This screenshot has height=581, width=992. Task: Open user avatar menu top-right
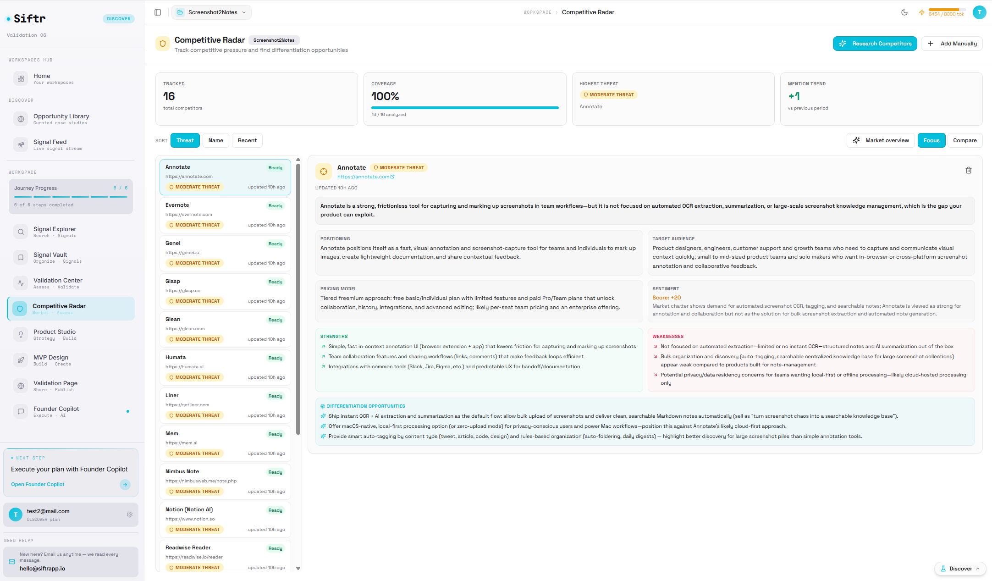click(979, 12)
